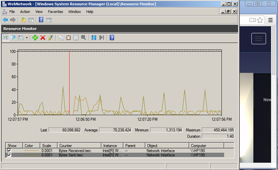Click the green Add counter plus icon

pos(35,38)
